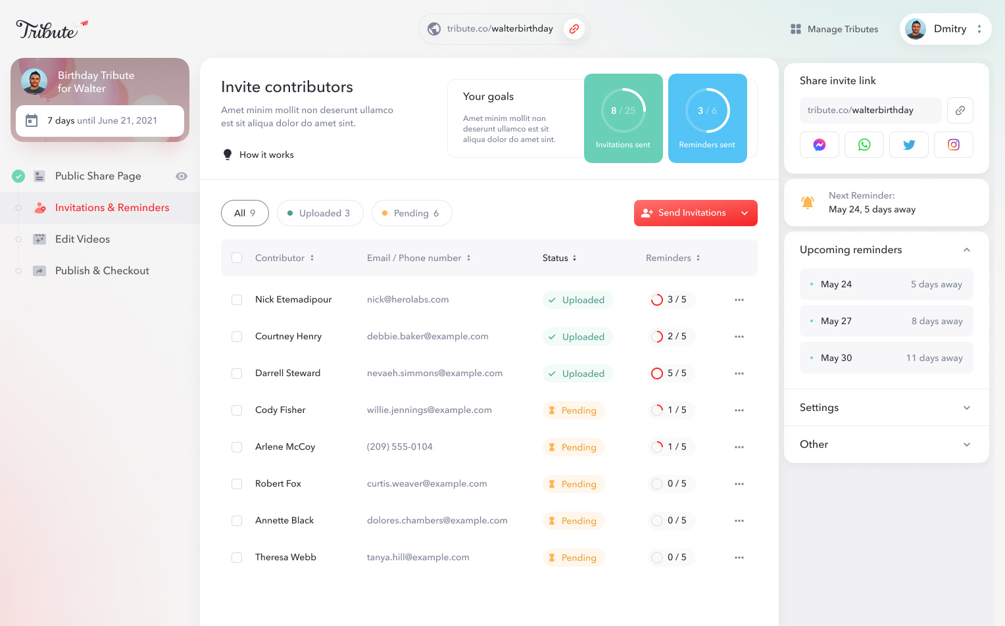Share via Twitter
This screenshot has width=1005, height=626.
tap(909, 145)
